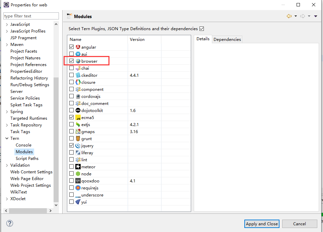Screen dimensions: 323x232
Task: Click the doc_comment module icon
Action: pyautogui.click(x=78, y=103)
